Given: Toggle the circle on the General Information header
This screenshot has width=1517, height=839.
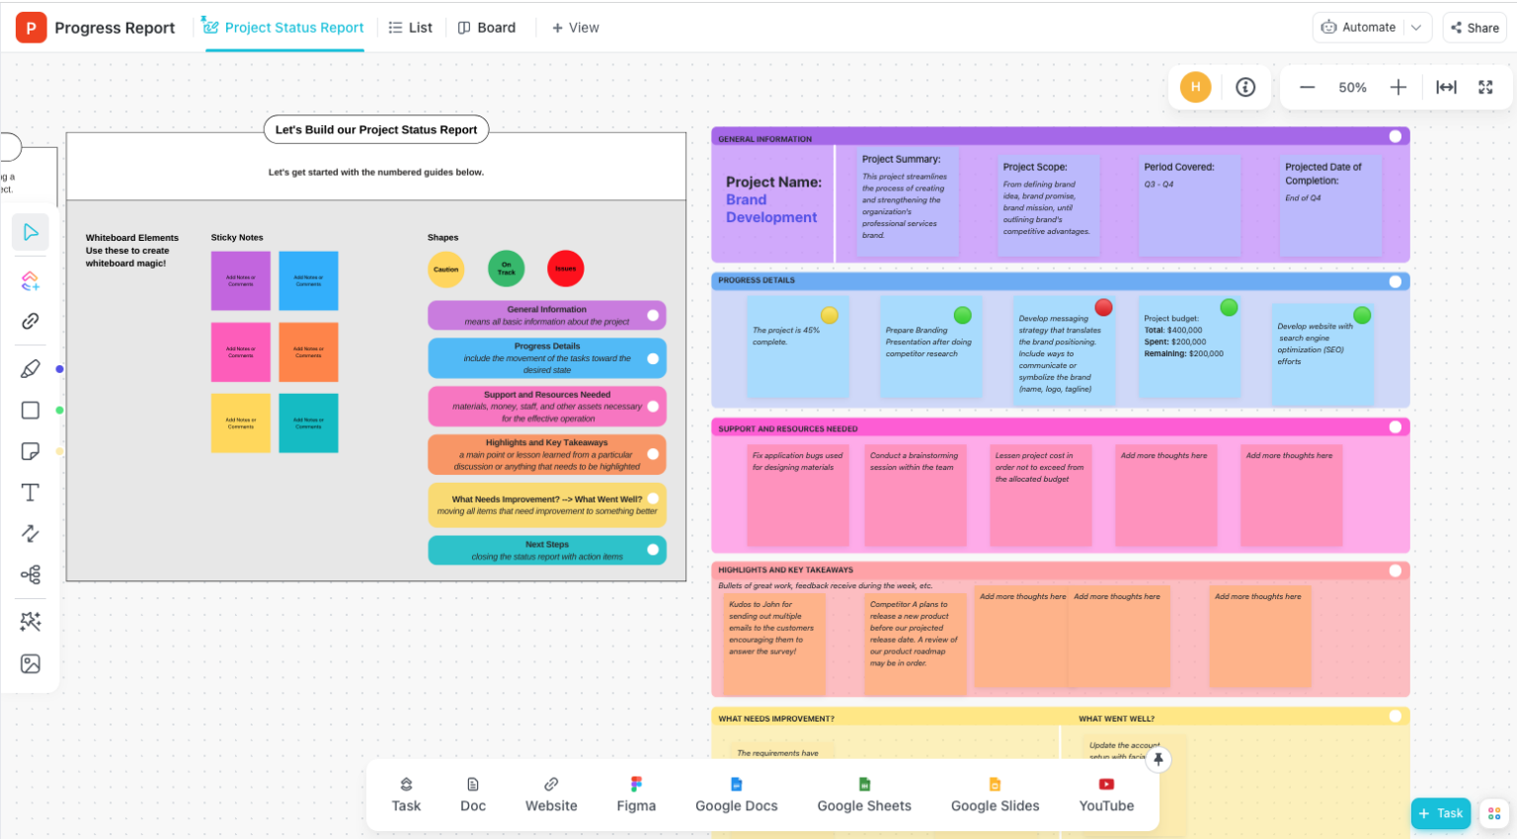Looking at the screenshot, I should [1396, 136].
